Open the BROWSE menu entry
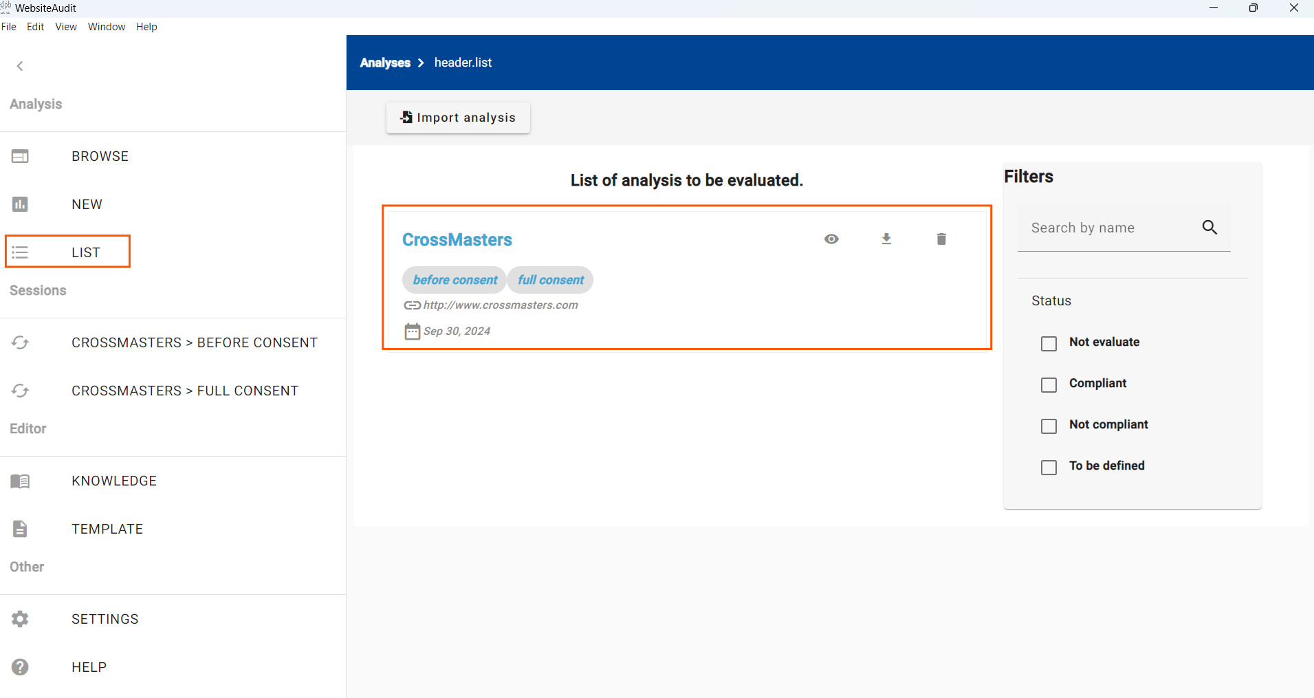Viewport: 1314px width, 698px height. (x=100, y=156)
